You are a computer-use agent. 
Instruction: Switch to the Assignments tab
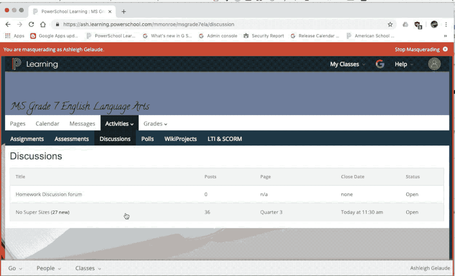[27, 139]
